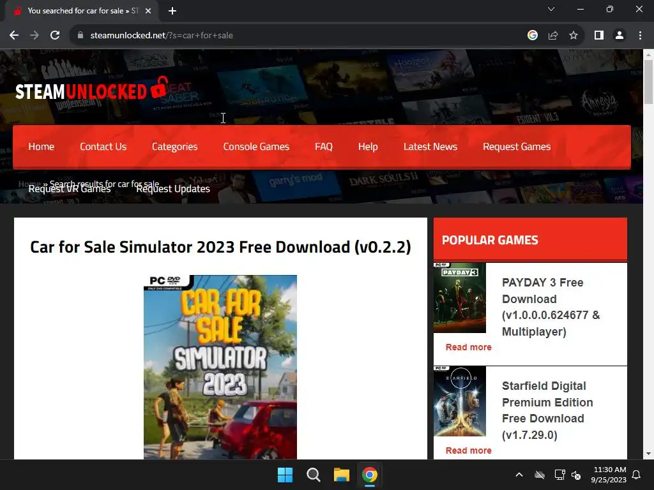This screenshot has height=490, width=654.
Task: Go back using the browser back arrow
Action: pyautogui.click(x=14, y=36)
